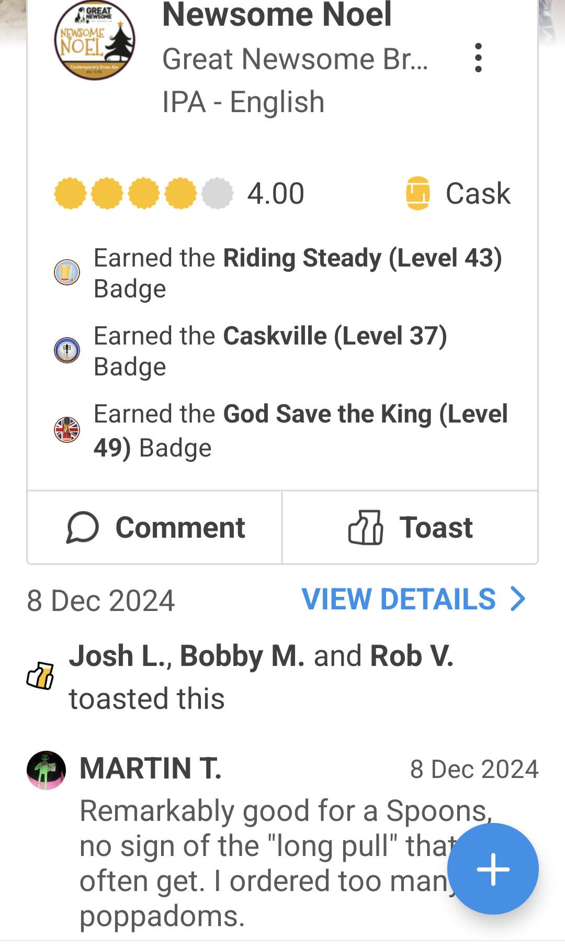The height and width of the screenshot is (946, 565).
Task: Open Bobby M.'s profile
Action: (242, 656)
